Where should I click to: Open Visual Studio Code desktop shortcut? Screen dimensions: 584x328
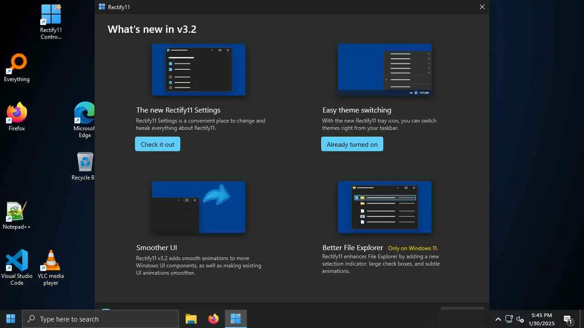[x=17, y=267]
